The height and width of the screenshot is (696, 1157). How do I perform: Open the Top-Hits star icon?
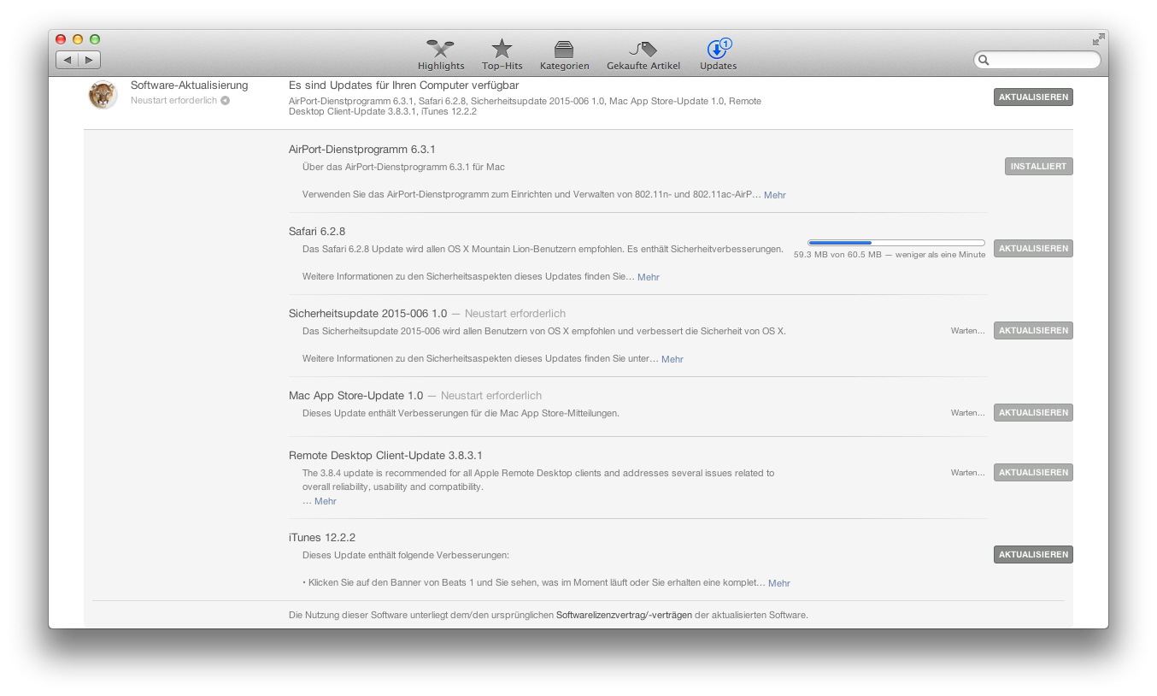pyautogui.click(x=502, y=49)
